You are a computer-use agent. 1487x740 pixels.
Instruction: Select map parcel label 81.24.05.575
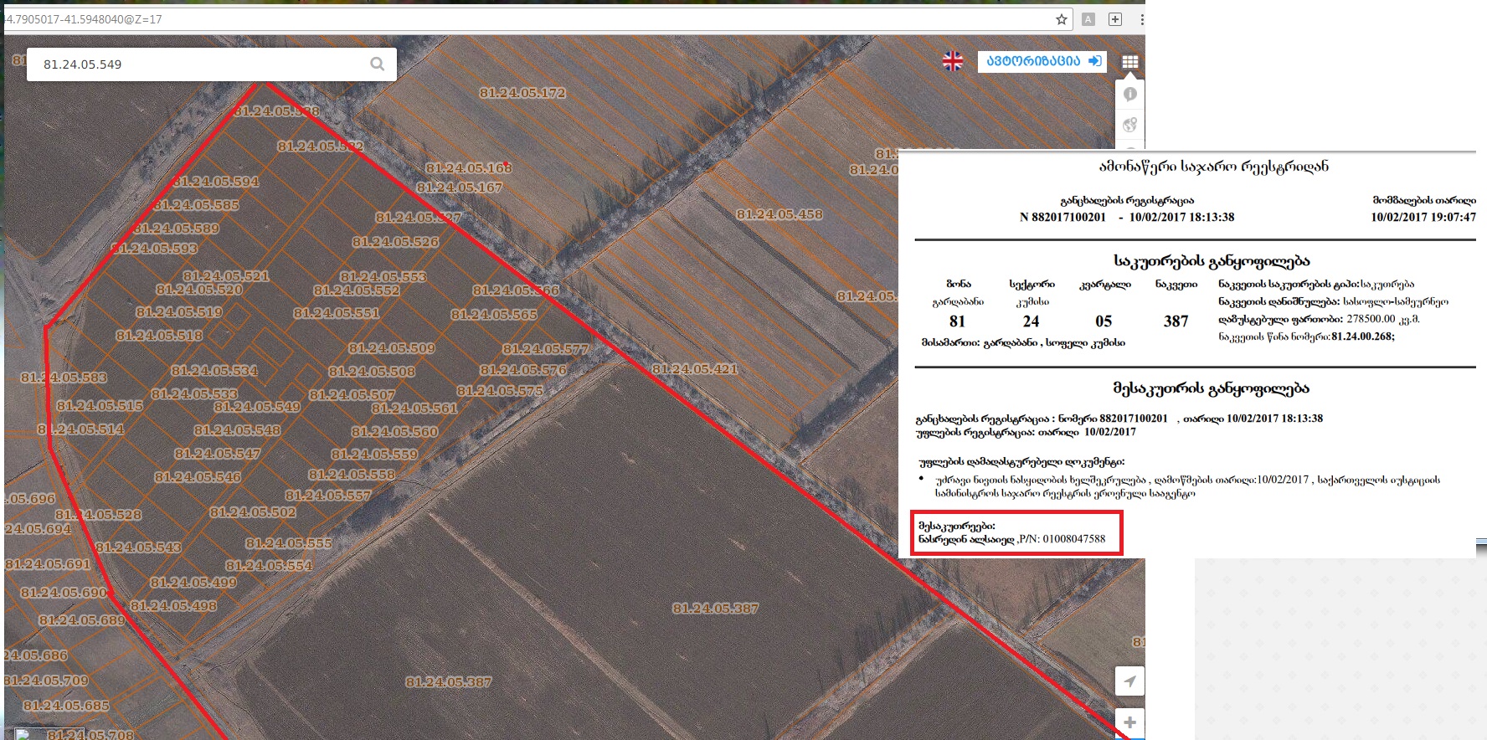click(x=500, y=391)
